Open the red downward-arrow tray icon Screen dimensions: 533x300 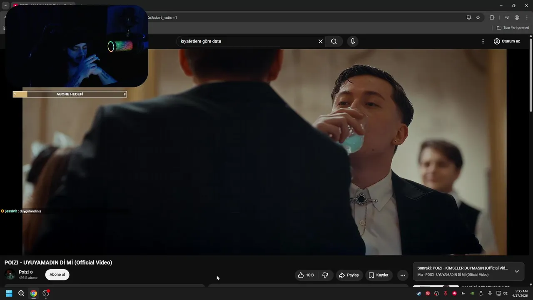pos(446,293)
